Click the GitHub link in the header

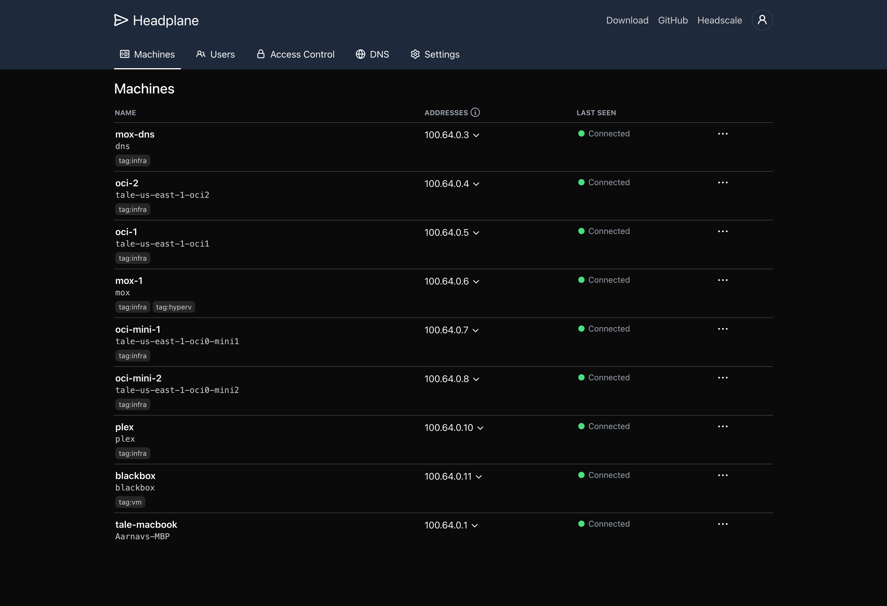click(673, 20)
